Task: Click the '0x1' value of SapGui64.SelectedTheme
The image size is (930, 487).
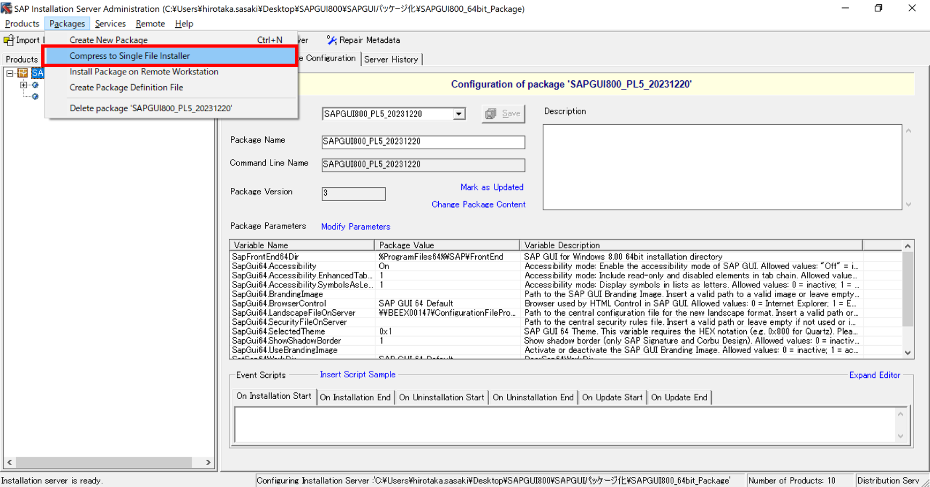Action: point(386,332)
